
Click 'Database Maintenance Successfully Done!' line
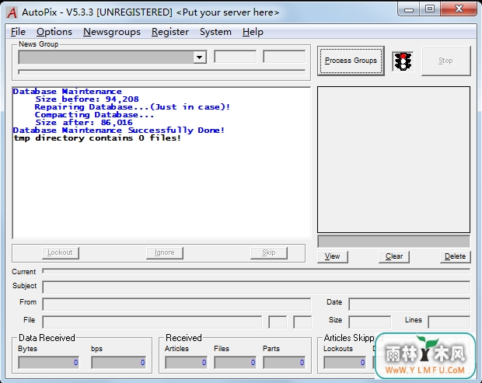pyautogui.click(x=119, y=131)
